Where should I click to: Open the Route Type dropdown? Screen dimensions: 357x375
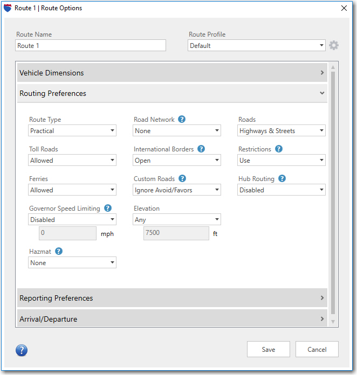[x=72, y=130]
